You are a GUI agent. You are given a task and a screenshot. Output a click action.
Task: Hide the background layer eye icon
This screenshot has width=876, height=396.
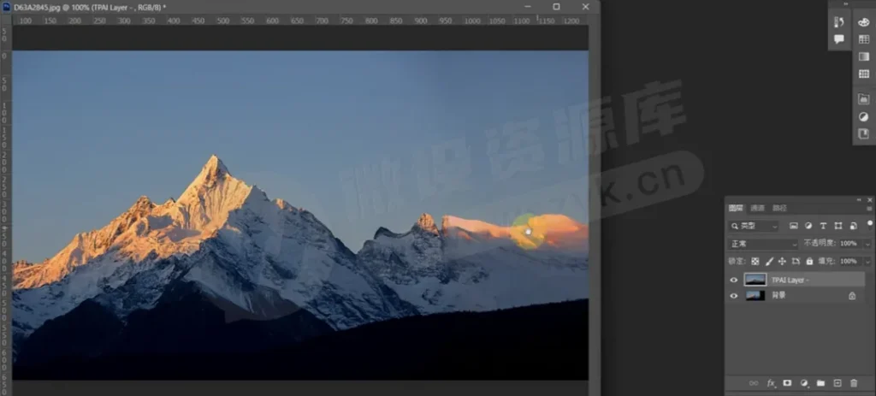[733, 296]
